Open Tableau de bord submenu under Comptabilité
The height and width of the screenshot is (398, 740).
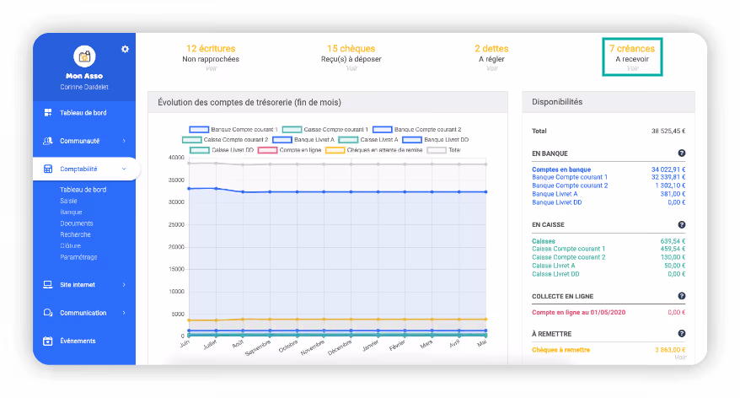83,190
